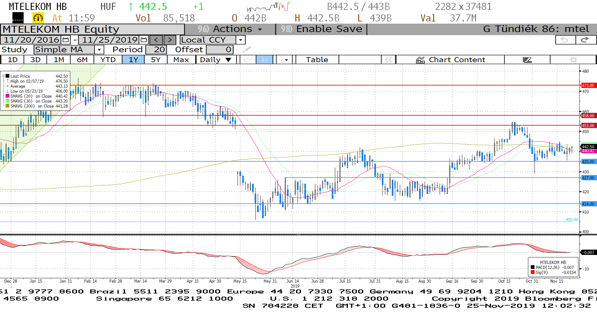Click the 427.00 blue price level label
Screen dimensions: 597x323
588,178
